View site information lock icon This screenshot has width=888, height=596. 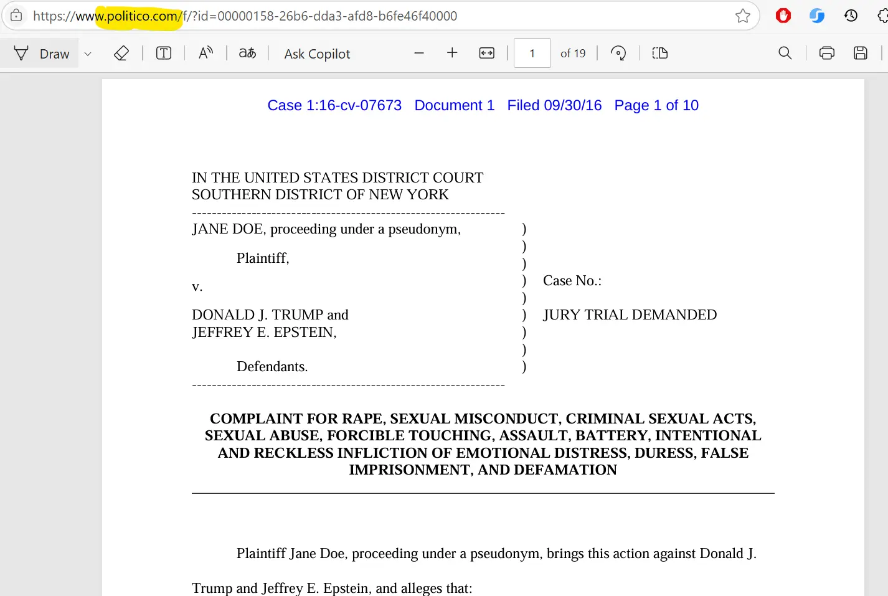(17, 16)
